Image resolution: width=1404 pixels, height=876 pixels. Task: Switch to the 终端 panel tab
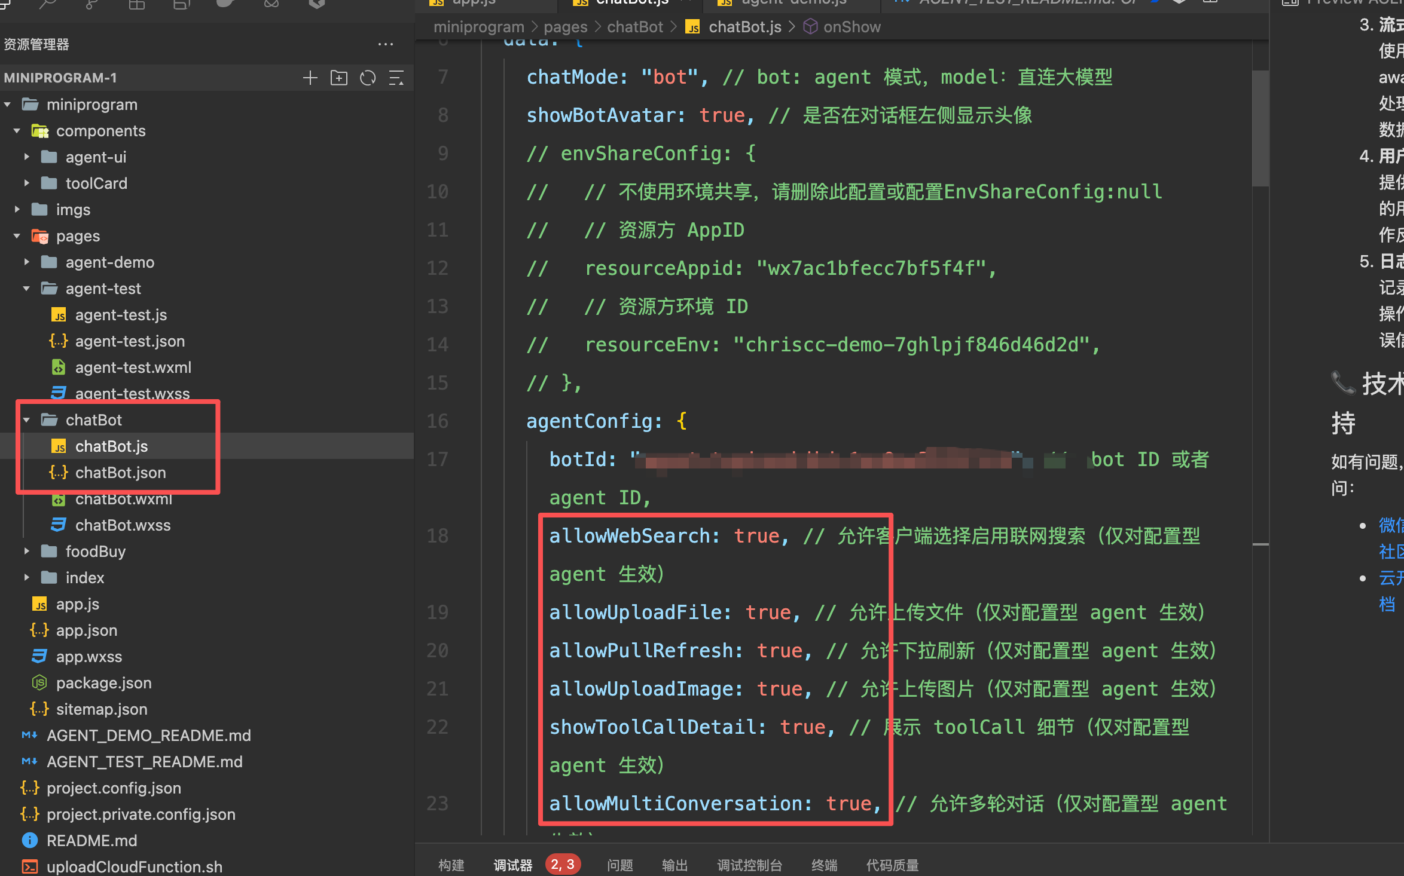pos(824,865)
